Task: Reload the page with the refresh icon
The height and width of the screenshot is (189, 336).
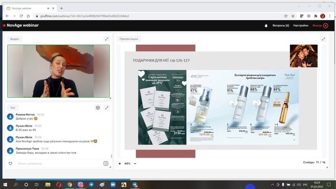Action: (x=21, y=16)
